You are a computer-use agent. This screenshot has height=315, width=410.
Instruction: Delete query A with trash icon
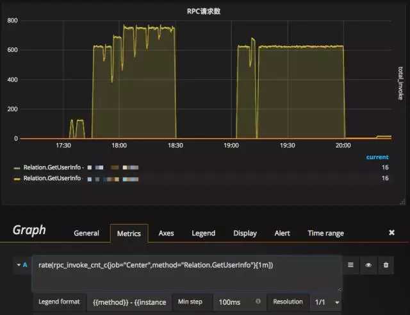coord(386,265)
